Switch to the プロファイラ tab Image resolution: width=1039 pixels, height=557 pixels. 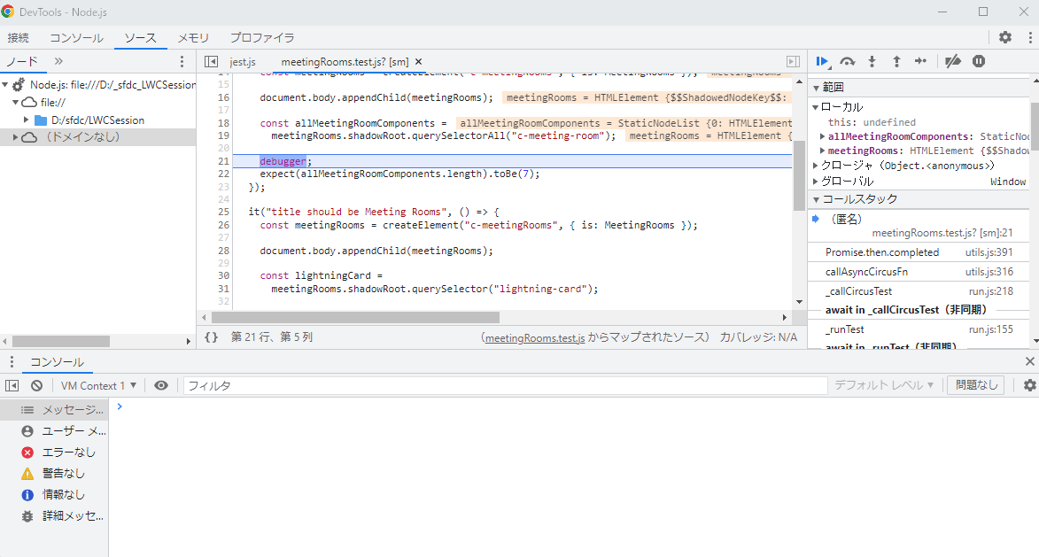(x=262, y=38)
